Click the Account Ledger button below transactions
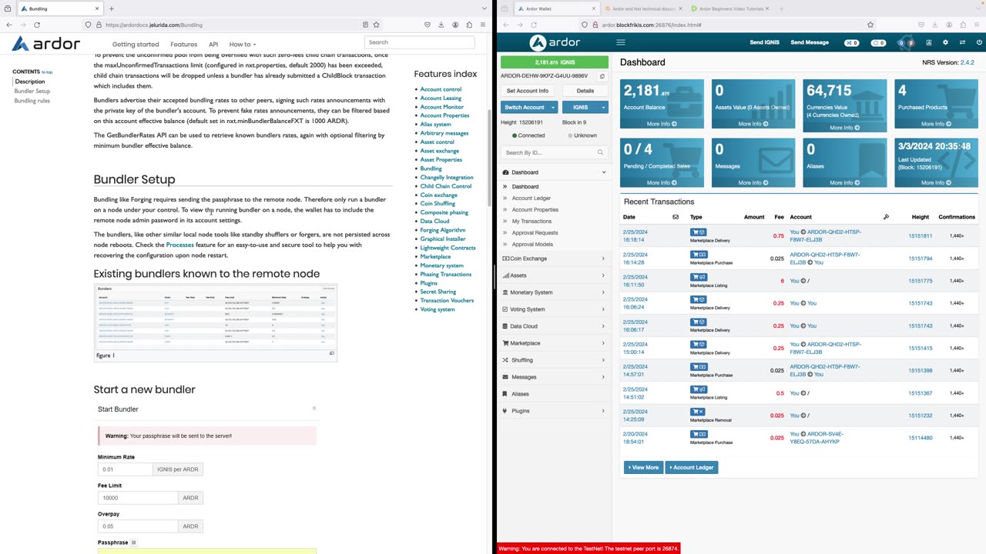 [692, 467]
